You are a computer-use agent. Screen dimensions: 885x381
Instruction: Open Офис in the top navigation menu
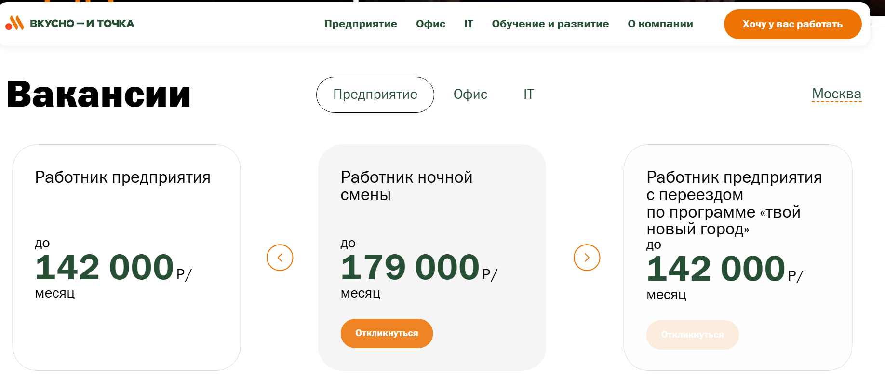coord(430,24)
